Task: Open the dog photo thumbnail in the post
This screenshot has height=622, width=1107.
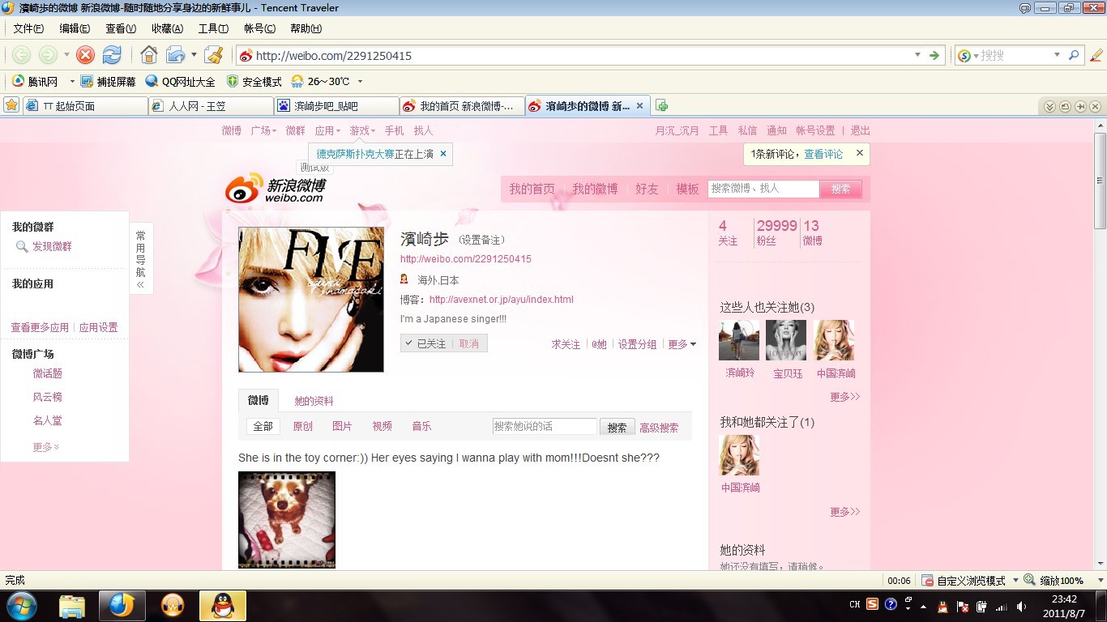Action: pyautogui.click(x=287, y=520)
